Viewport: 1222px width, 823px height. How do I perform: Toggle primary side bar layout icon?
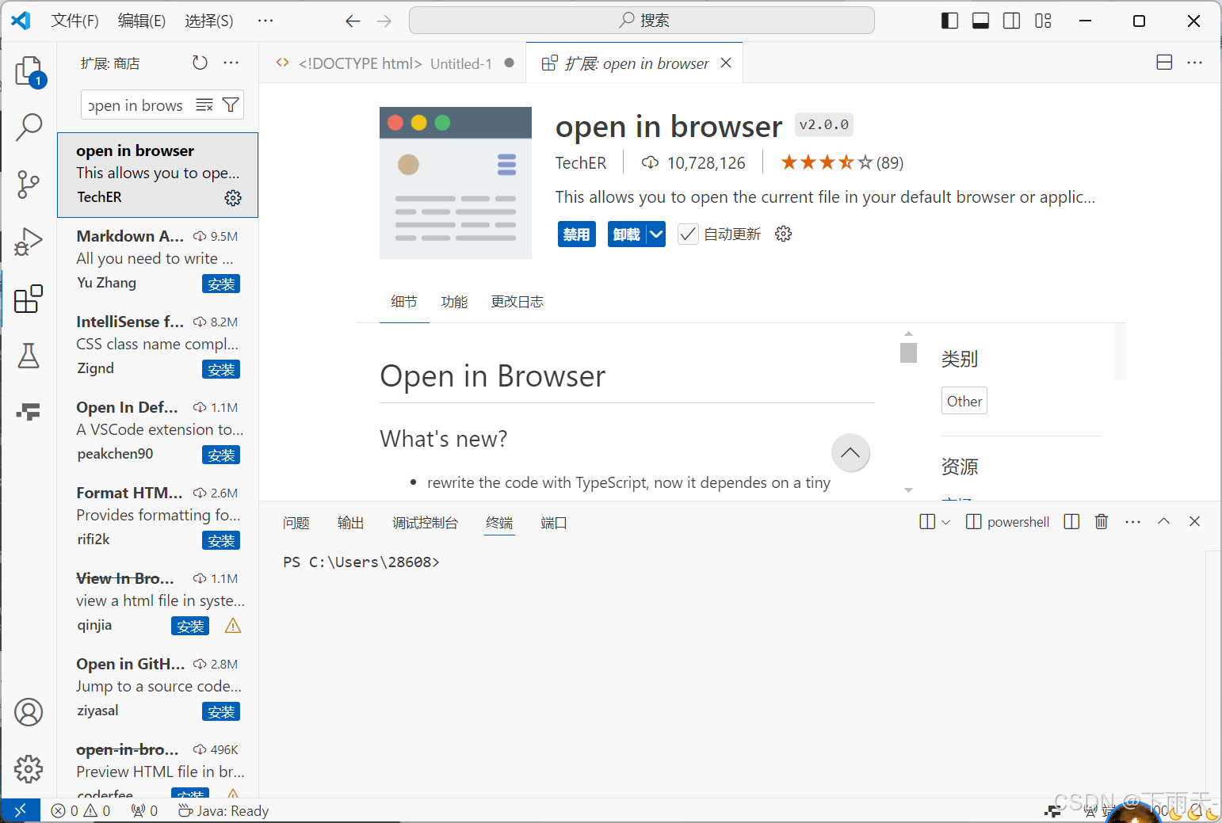click(949, 21)
